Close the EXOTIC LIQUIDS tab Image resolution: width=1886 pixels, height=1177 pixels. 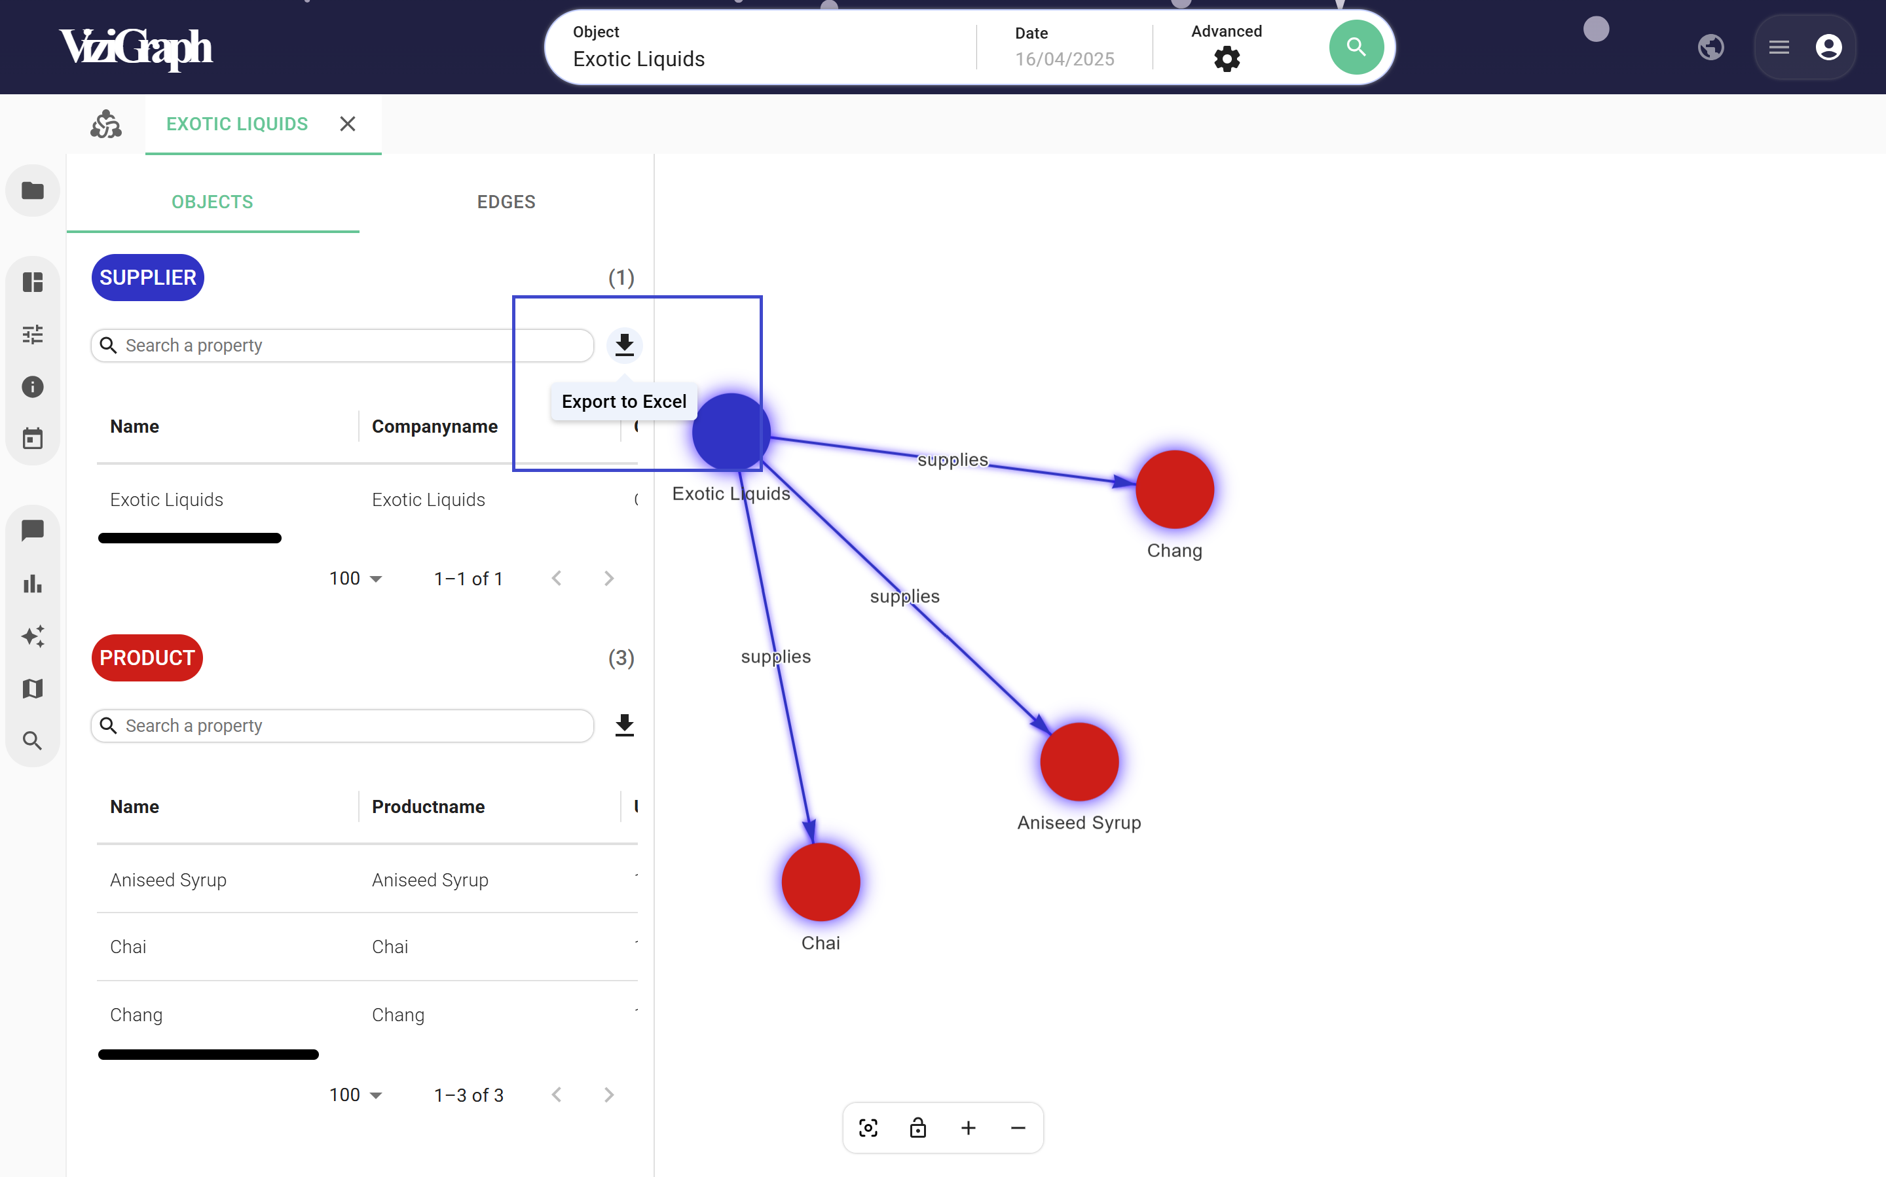click(x=347, y=124)
